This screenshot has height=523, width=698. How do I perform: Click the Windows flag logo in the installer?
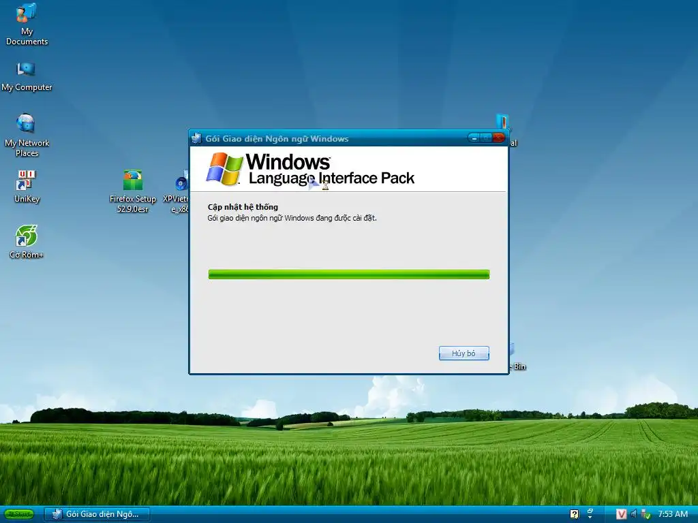tap(224, 169)
